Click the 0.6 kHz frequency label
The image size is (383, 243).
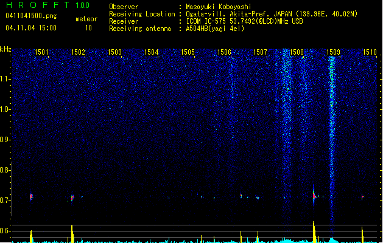(x=5, y=231)
